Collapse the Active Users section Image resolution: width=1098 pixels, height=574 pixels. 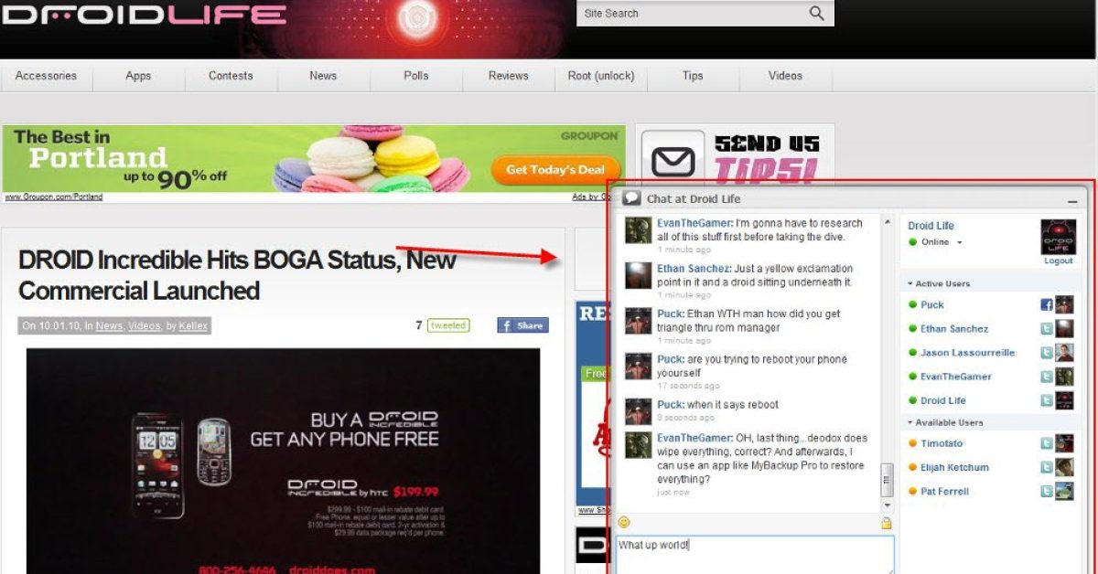point(911,283)
